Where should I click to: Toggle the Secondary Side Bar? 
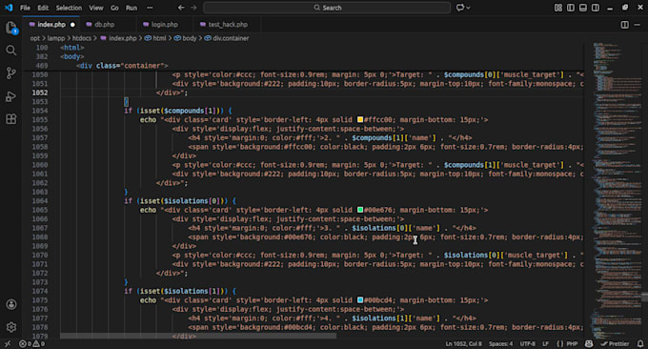click(x=595, y=8)
